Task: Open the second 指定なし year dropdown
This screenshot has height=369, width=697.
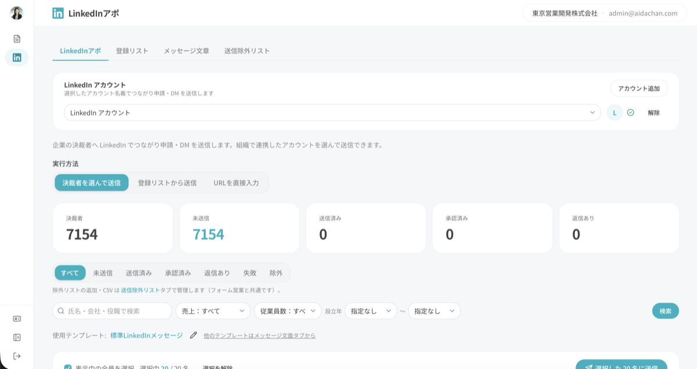Action: [x=434, y=311]
